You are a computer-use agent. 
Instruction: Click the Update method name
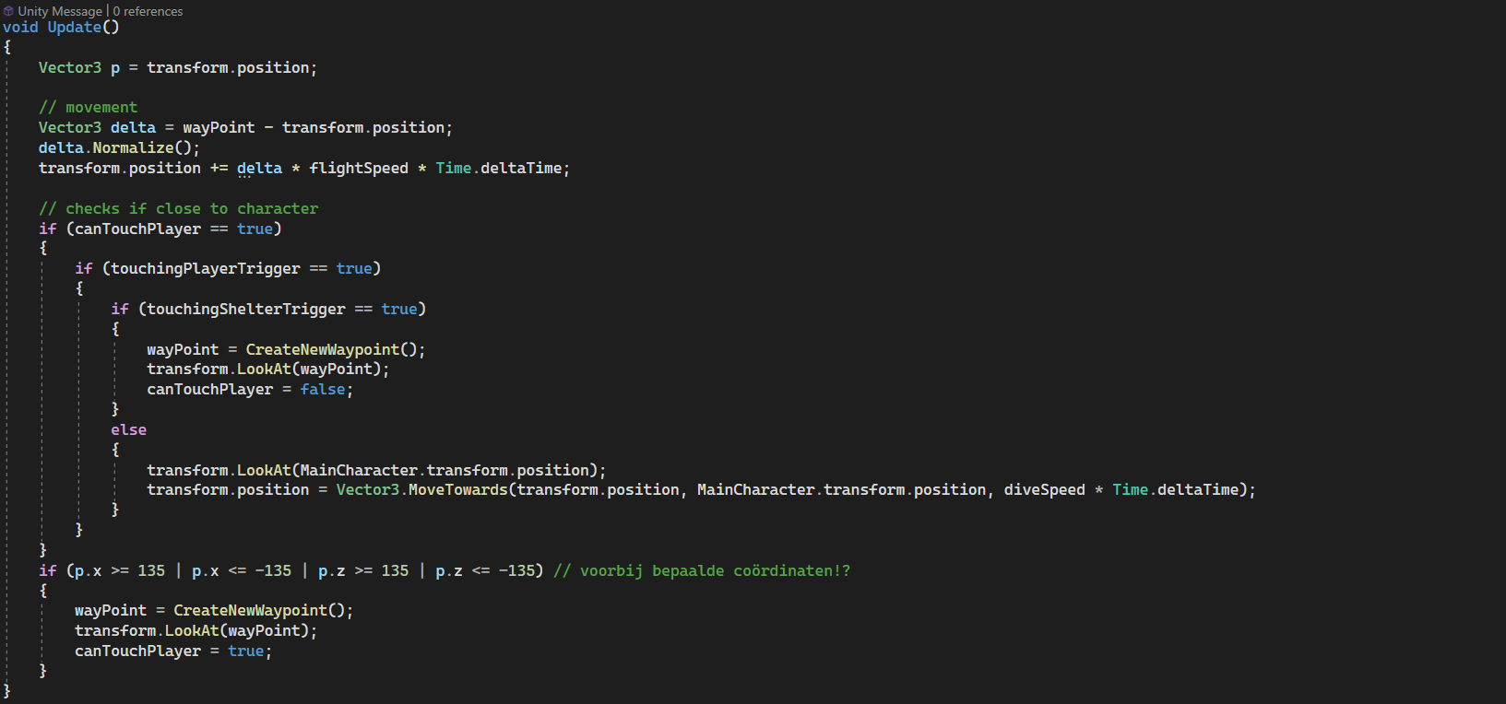(74, 28)
